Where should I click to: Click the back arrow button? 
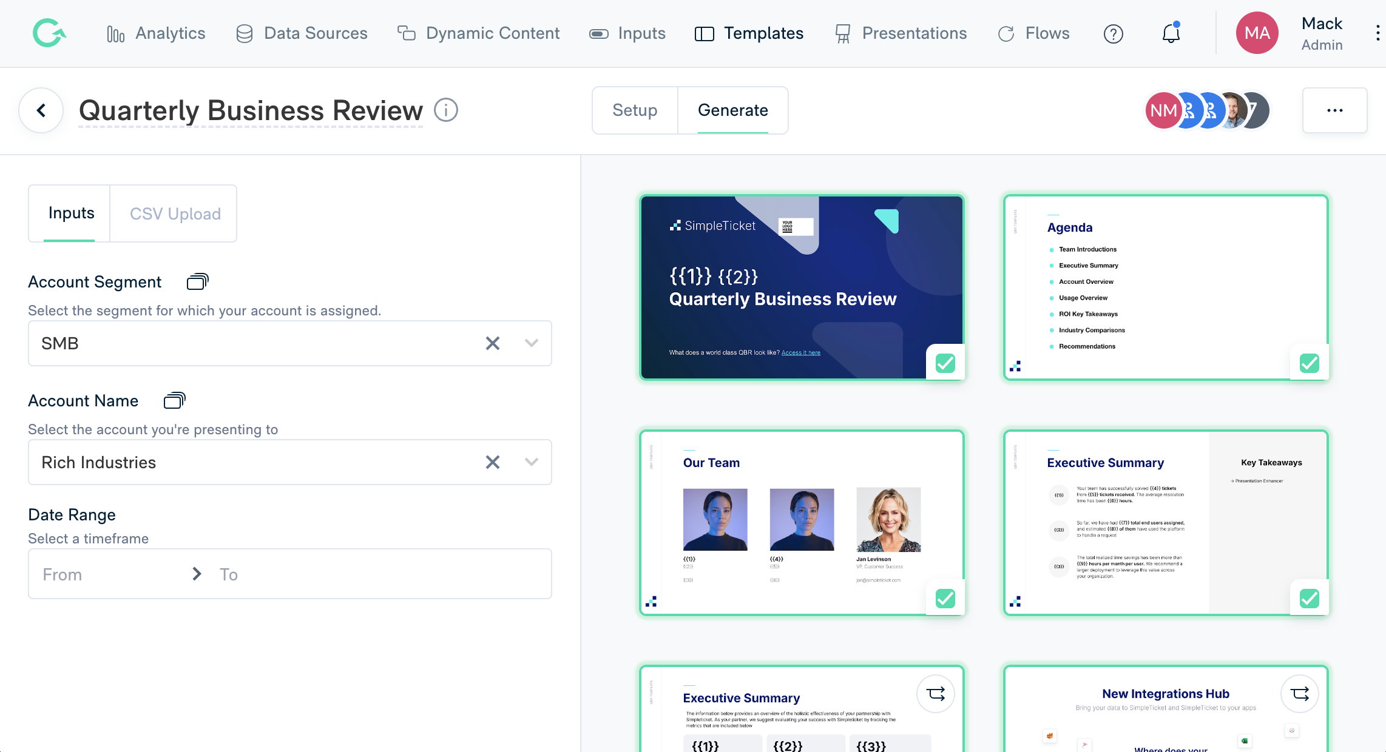41,110
